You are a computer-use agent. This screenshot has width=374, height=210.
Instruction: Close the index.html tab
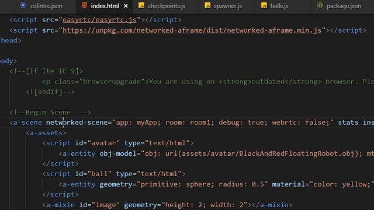126,6
